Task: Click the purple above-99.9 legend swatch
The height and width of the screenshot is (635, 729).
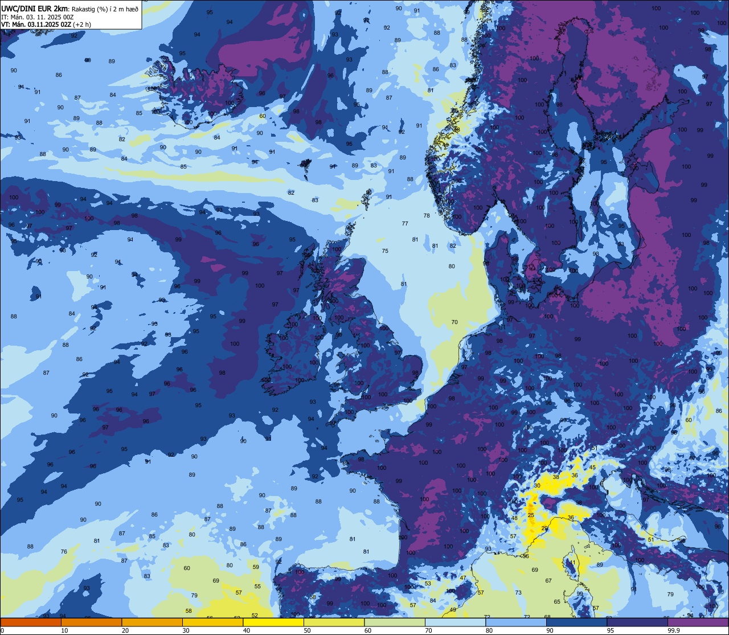Action: (698, 622)
